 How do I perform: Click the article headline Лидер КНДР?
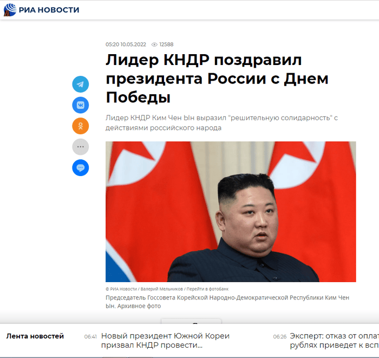pos(217,79)
